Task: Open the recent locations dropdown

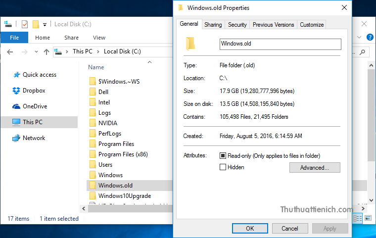Action: pyautogui.click(x=36, y=51)
